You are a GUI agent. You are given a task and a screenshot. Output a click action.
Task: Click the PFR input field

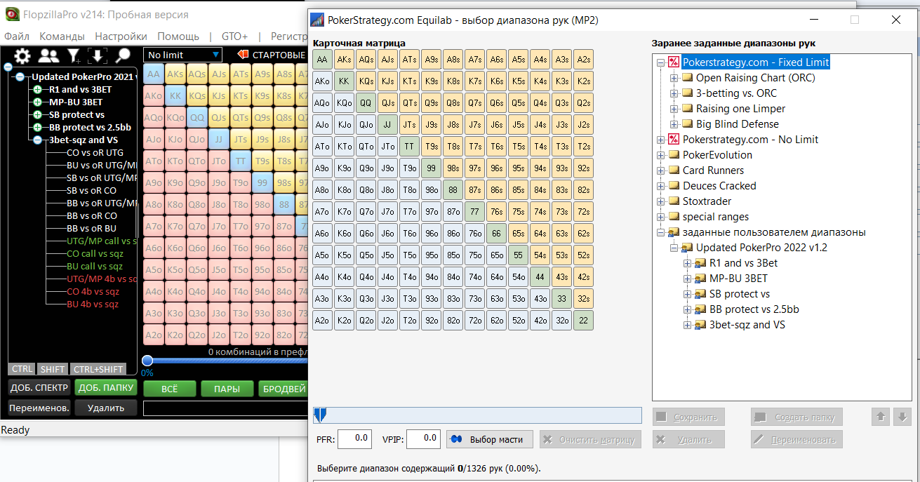(355, 439)
